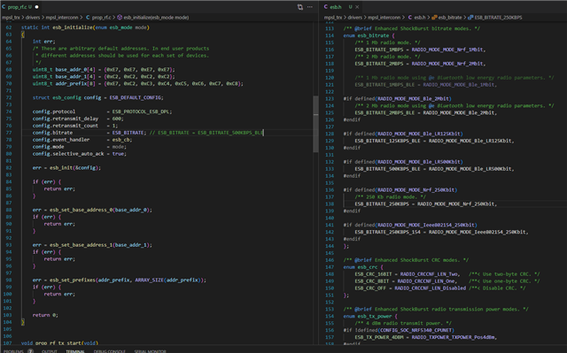Click ESB_BITRATE_250KBPS on line 138

coord(382,204)
